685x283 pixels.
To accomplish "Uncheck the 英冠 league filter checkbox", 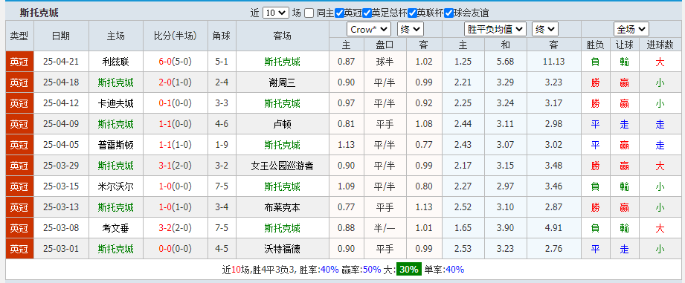I will point(339,13).
